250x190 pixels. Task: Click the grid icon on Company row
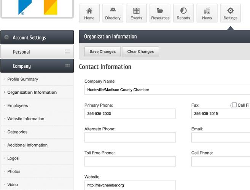coord(67,65)
